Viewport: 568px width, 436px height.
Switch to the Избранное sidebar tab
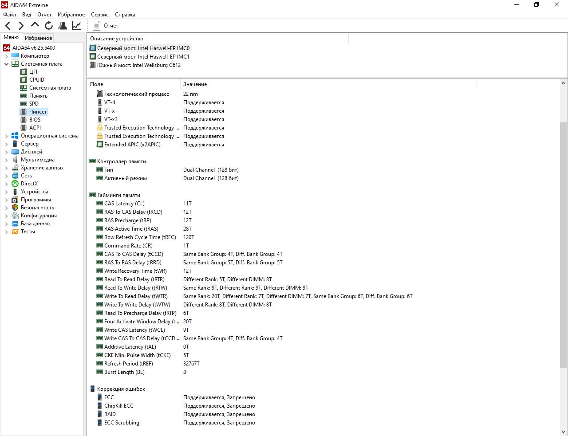[39, 38]
